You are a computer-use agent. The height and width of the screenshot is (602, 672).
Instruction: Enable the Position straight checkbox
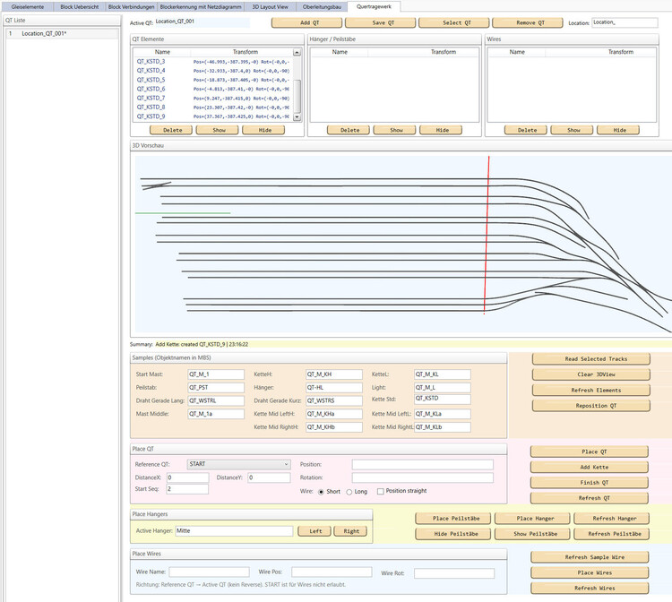(x=381, y=491)
